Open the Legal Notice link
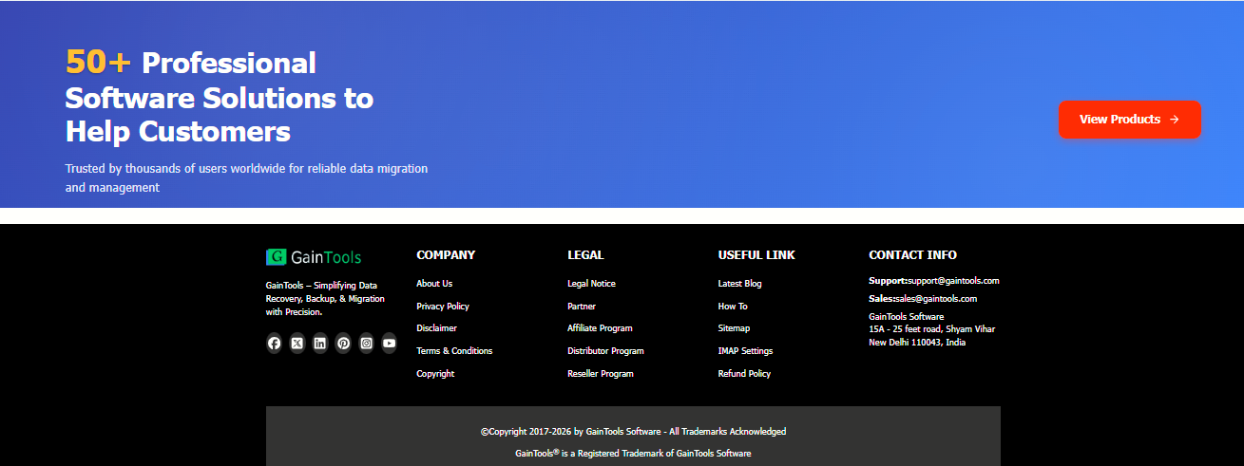The image size is (1244, 466). point(591,284)
